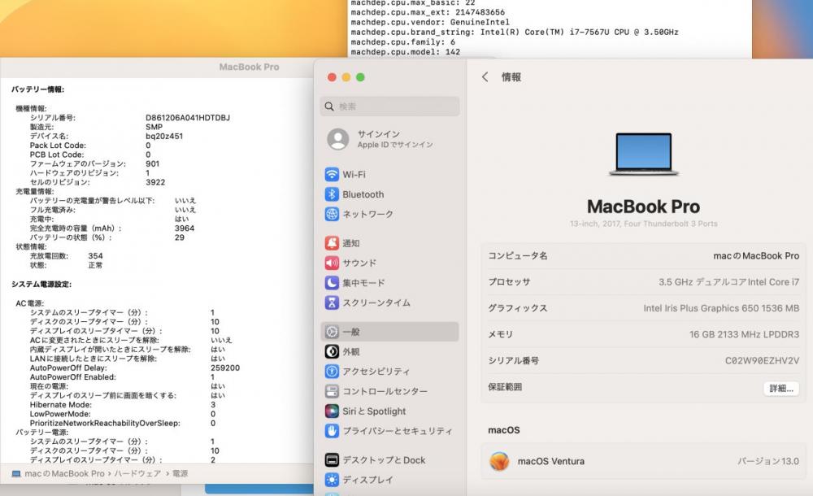Open Siri と Spotlight settings
Viewport: 813px width, 496px height.
coord(389,411)
